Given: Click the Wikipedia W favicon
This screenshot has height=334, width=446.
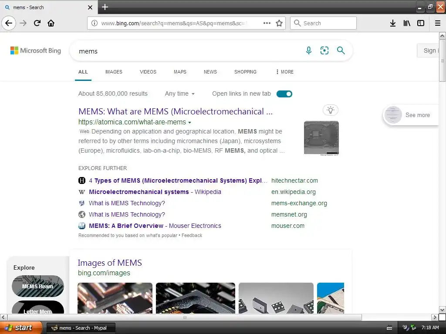Looking at the screenshot, I should (82, 192).
